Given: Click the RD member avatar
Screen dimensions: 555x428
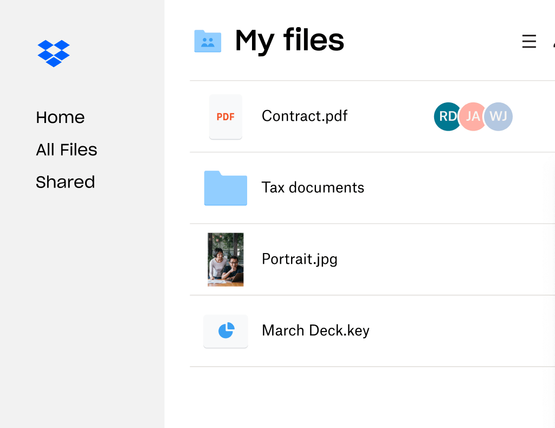Looking at the screenshot, I should click(447, 116).
